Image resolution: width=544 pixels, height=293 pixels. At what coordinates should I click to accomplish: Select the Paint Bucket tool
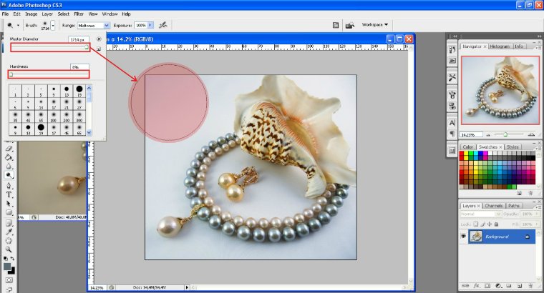pos(9,157)
